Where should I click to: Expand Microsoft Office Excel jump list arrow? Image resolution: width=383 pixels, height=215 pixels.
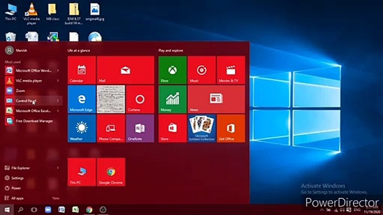point(58,111)
